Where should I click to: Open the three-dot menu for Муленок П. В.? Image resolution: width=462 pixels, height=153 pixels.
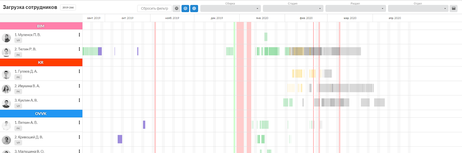click(x=79, y=35)
